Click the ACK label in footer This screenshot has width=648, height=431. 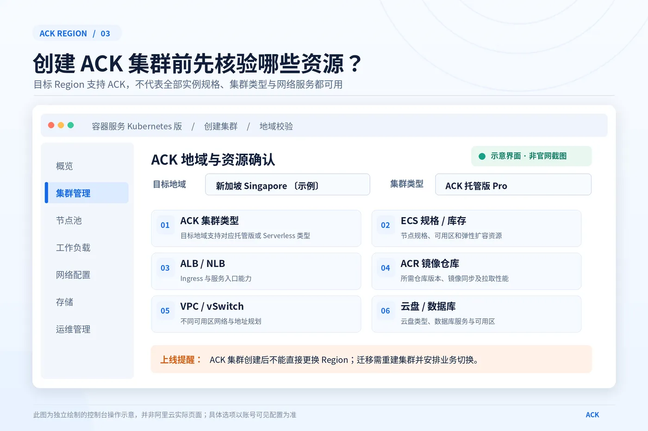(x=592, y=415)
